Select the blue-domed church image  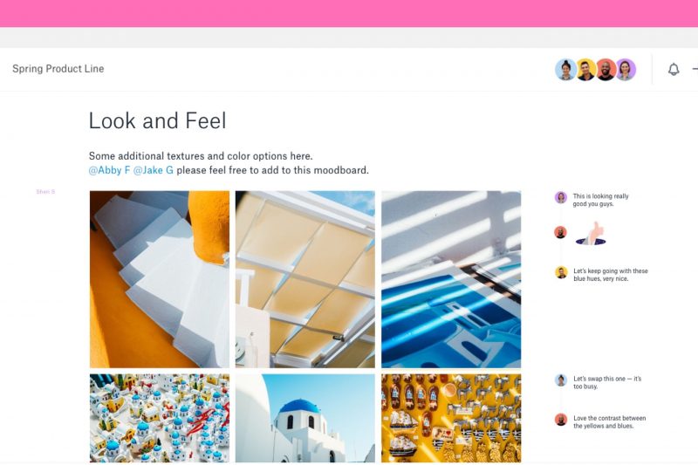[x=305, y=418]
